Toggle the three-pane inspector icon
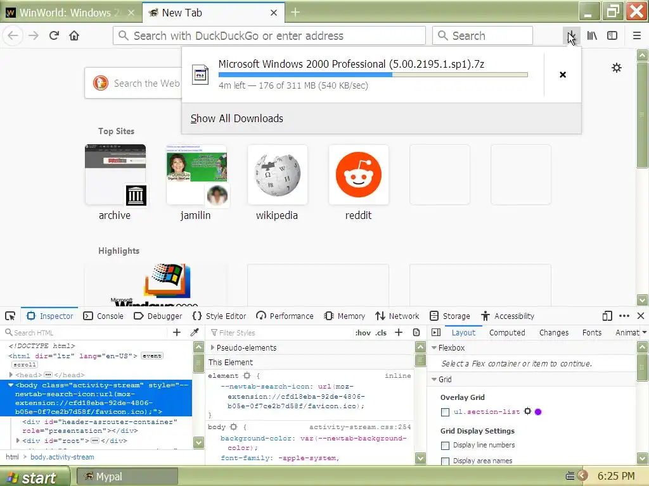The image size is (649, 486). click(x=436, y=332)
